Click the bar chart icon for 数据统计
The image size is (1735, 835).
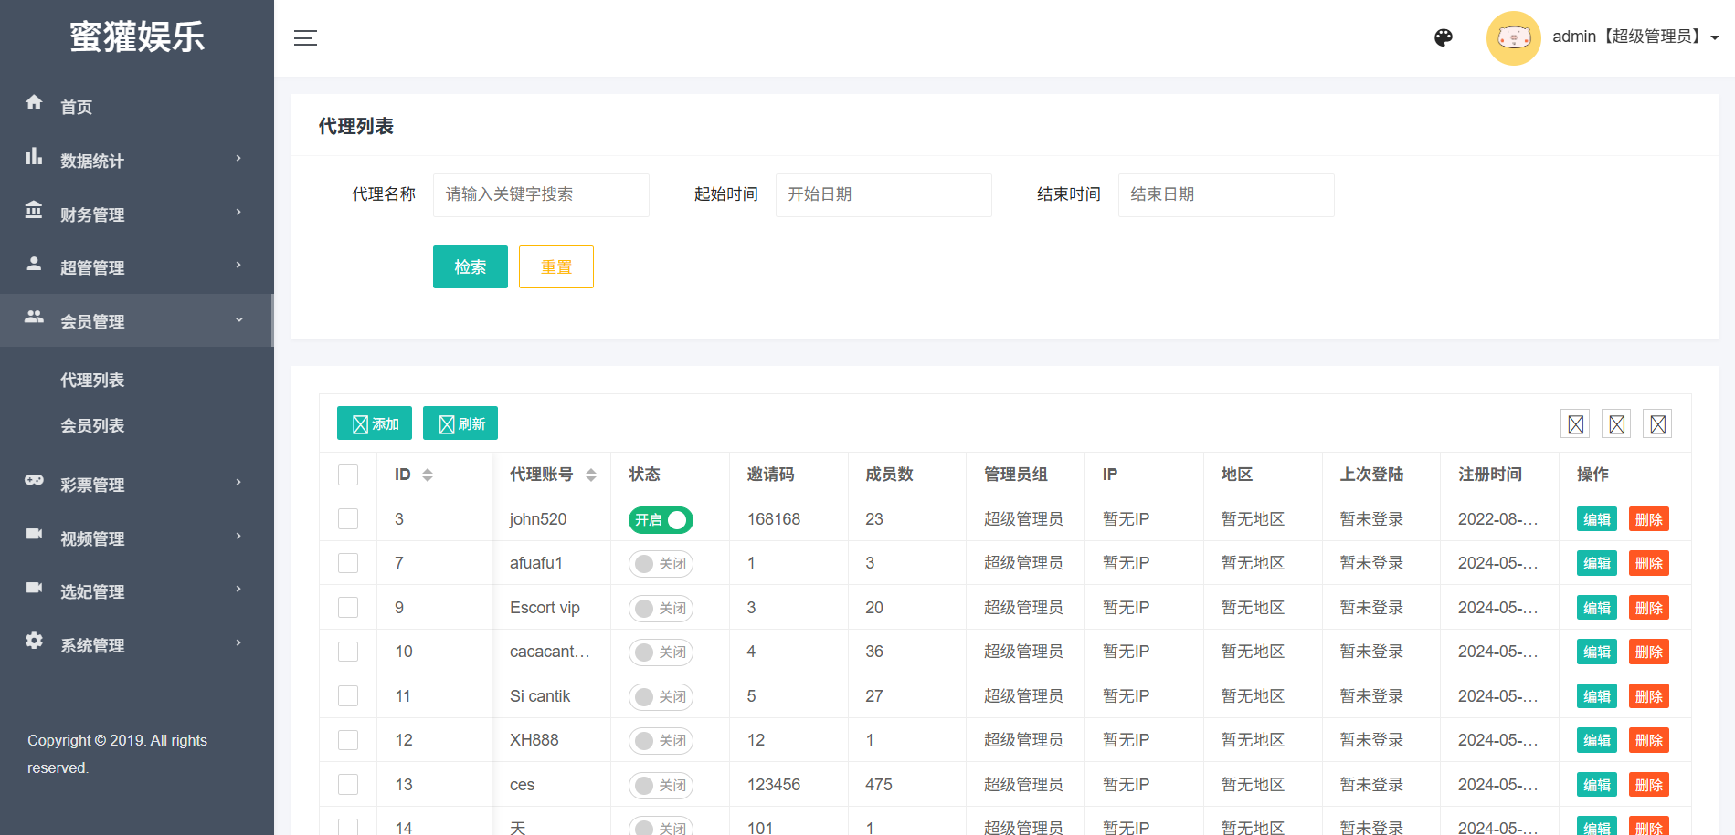click(x=34, y=157)
